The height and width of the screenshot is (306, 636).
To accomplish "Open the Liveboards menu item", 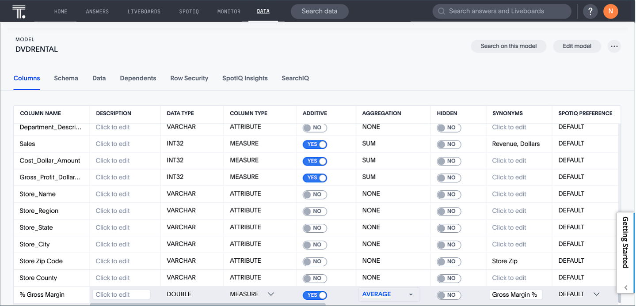I will pyautogui.click(x=144, y=11).
